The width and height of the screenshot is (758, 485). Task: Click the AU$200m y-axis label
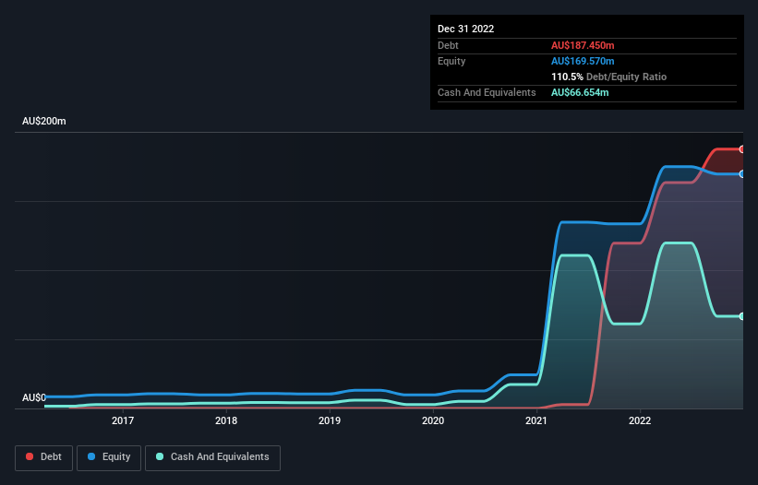pyautogui.click(x=44, y=121)
